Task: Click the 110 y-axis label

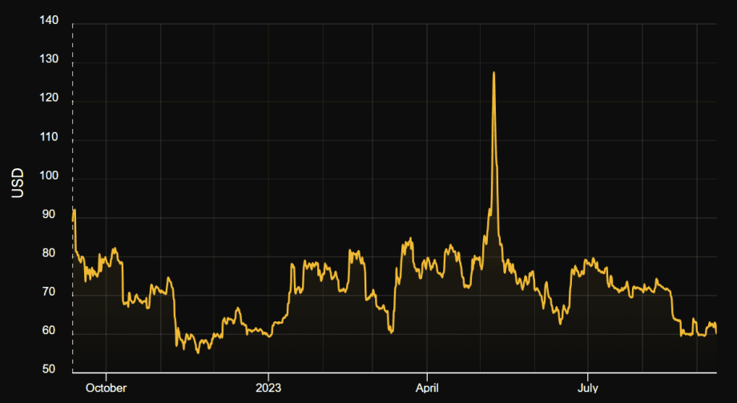Action: [x=50, y=137]
